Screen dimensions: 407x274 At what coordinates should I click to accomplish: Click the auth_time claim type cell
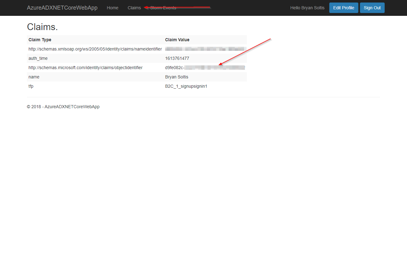(x=38, y=58)
